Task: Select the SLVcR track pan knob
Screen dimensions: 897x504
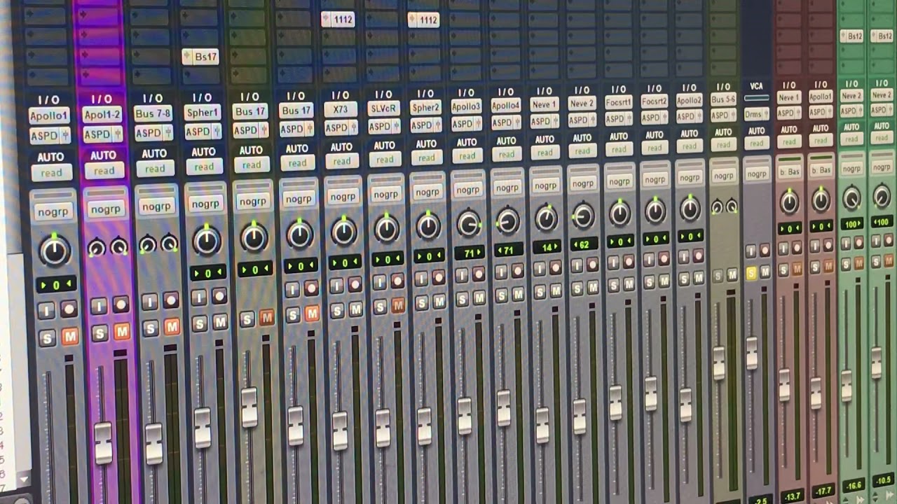Action: [386, 228]
